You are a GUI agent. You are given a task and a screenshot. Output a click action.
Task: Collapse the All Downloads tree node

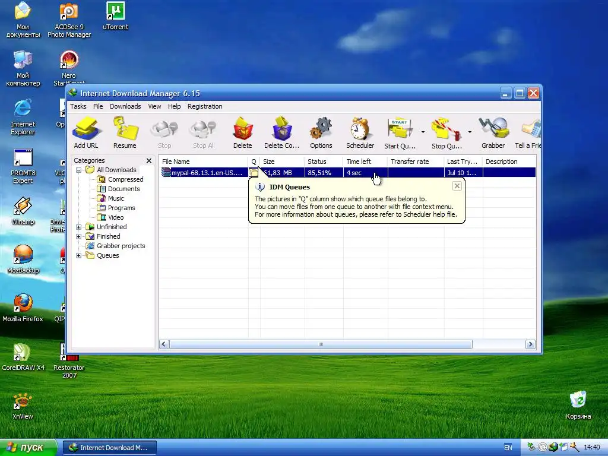click(x=79, y=170)
